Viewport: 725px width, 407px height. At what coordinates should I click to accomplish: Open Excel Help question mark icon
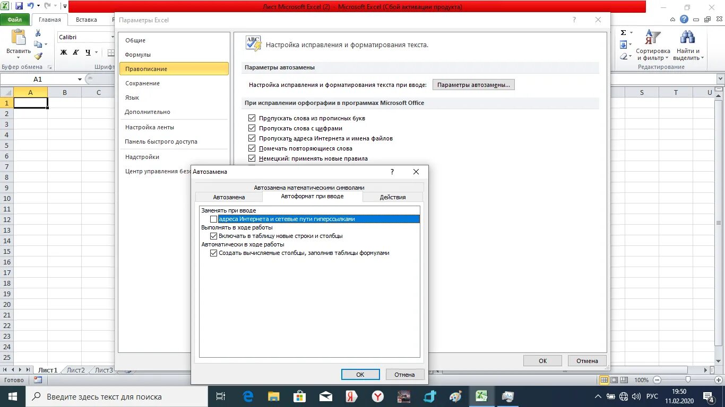pos(685,20)
